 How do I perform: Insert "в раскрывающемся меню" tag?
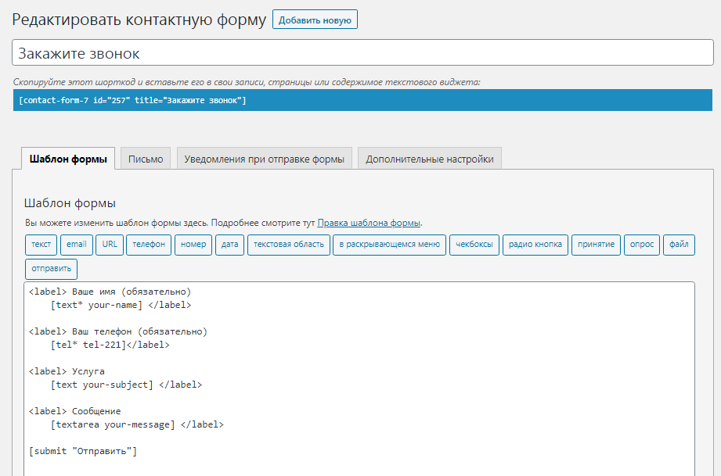tap(390, 245)
